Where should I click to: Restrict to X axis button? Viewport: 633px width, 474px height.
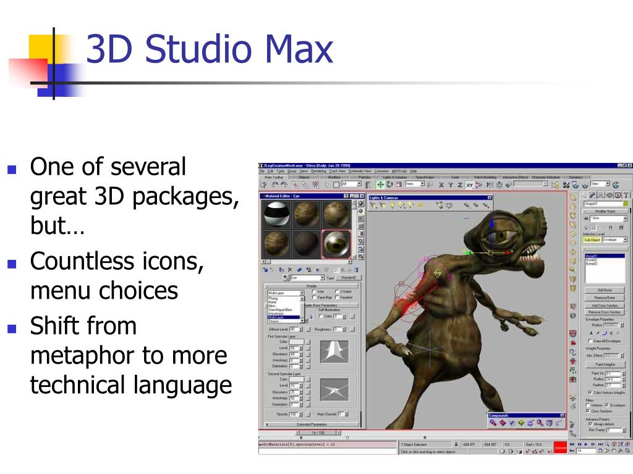[441, 185]
